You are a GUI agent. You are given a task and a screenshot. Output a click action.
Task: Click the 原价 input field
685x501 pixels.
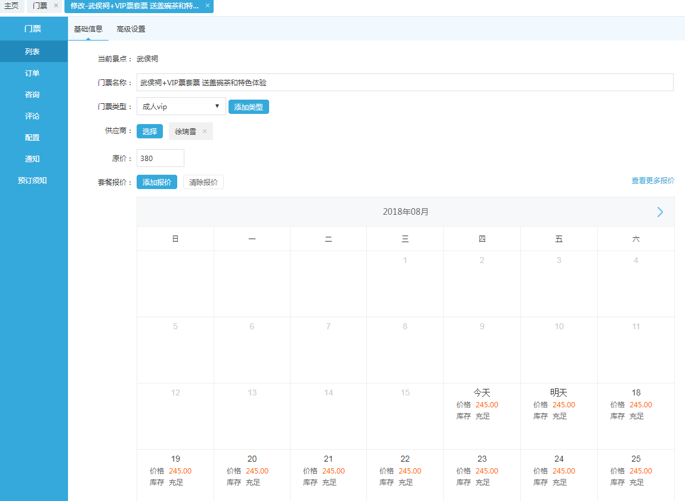coord(160,158)
